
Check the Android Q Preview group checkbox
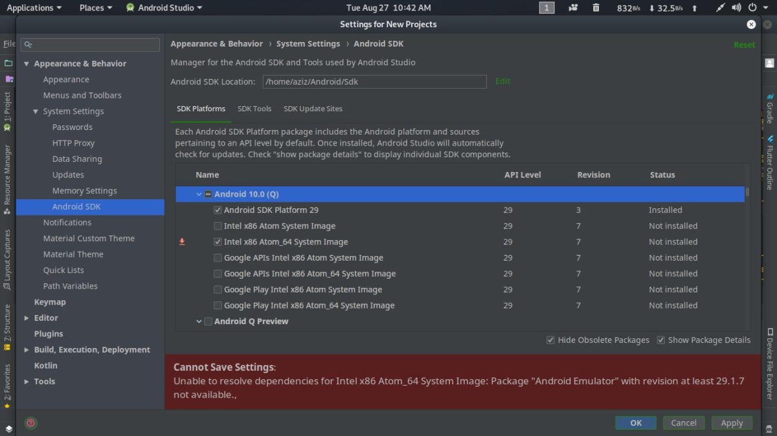(208, 322)
